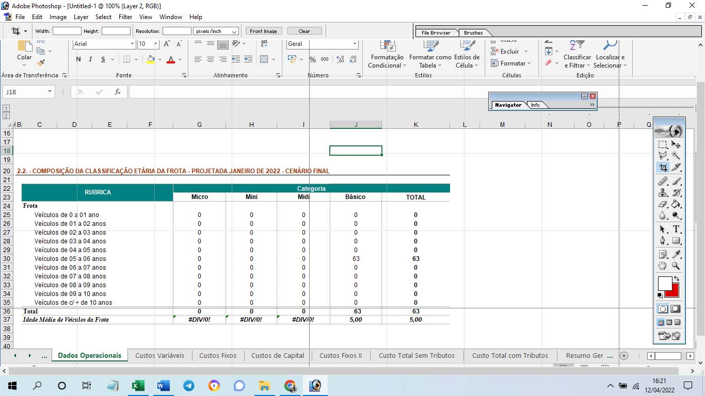Screen dimensions: 705x396
Task: Activate the Type tool
Action: (x=676, y=229)
